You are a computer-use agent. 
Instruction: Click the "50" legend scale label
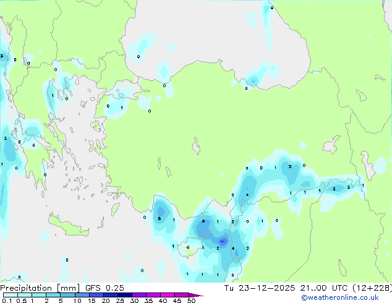(x=191, y=301)
